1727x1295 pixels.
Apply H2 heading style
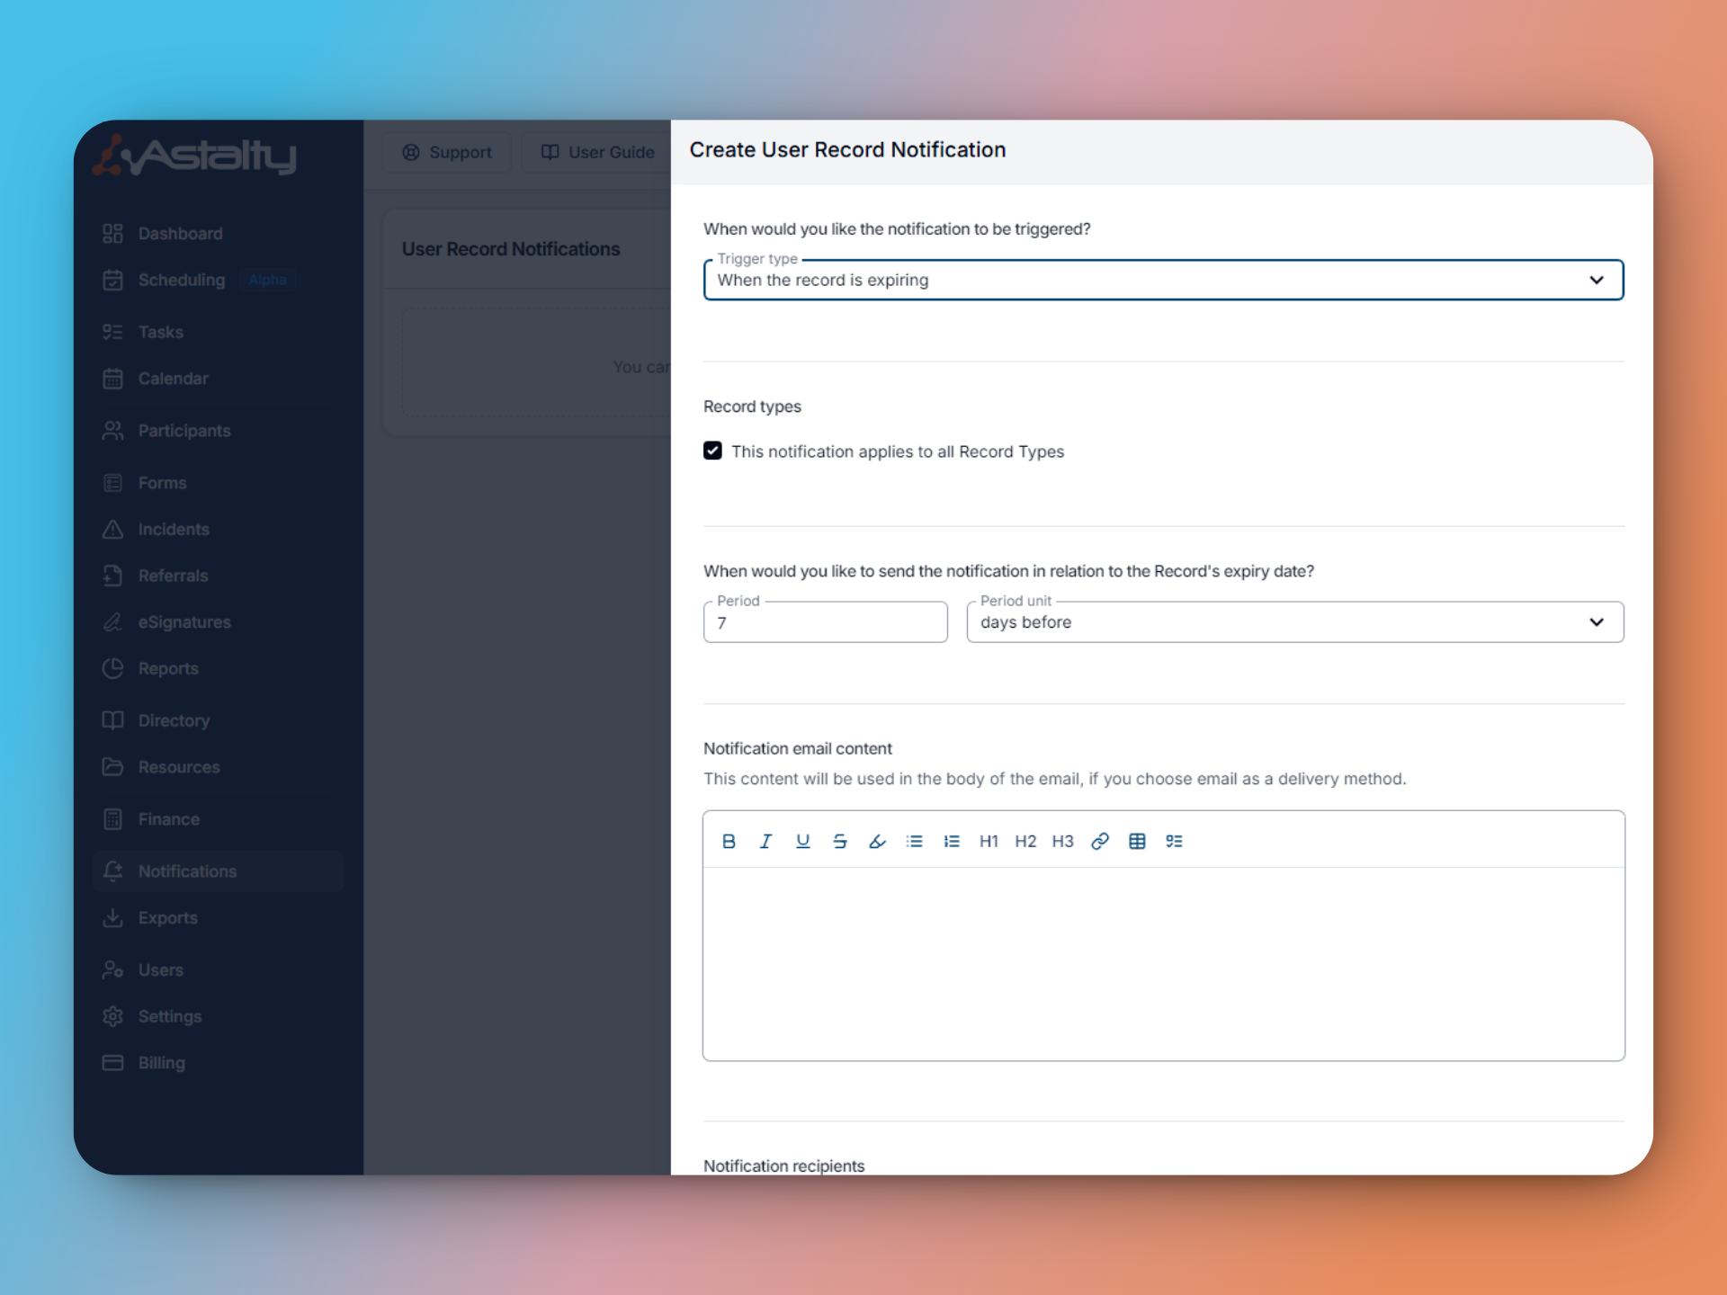(1025, 841)
